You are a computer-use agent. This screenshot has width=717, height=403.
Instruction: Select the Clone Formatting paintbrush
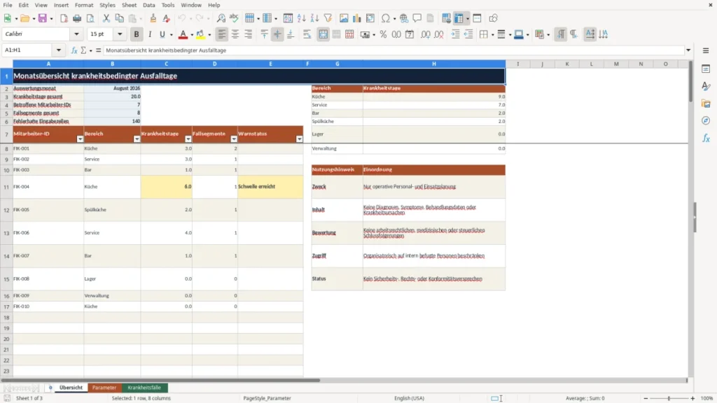(153, 18)
